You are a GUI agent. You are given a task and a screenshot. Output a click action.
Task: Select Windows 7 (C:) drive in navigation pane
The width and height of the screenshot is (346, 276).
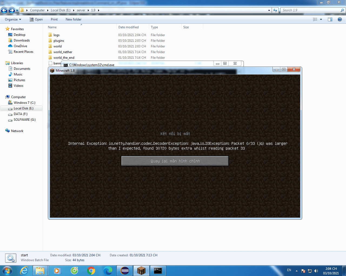coord(24,103)
